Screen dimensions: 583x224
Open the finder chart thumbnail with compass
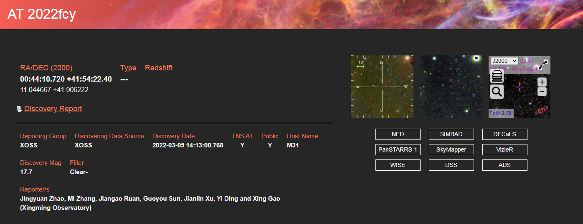pyautogui.click(x=382, y=87)
